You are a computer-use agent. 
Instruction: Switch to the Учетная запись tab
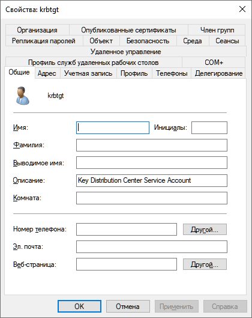click(88, 73)
